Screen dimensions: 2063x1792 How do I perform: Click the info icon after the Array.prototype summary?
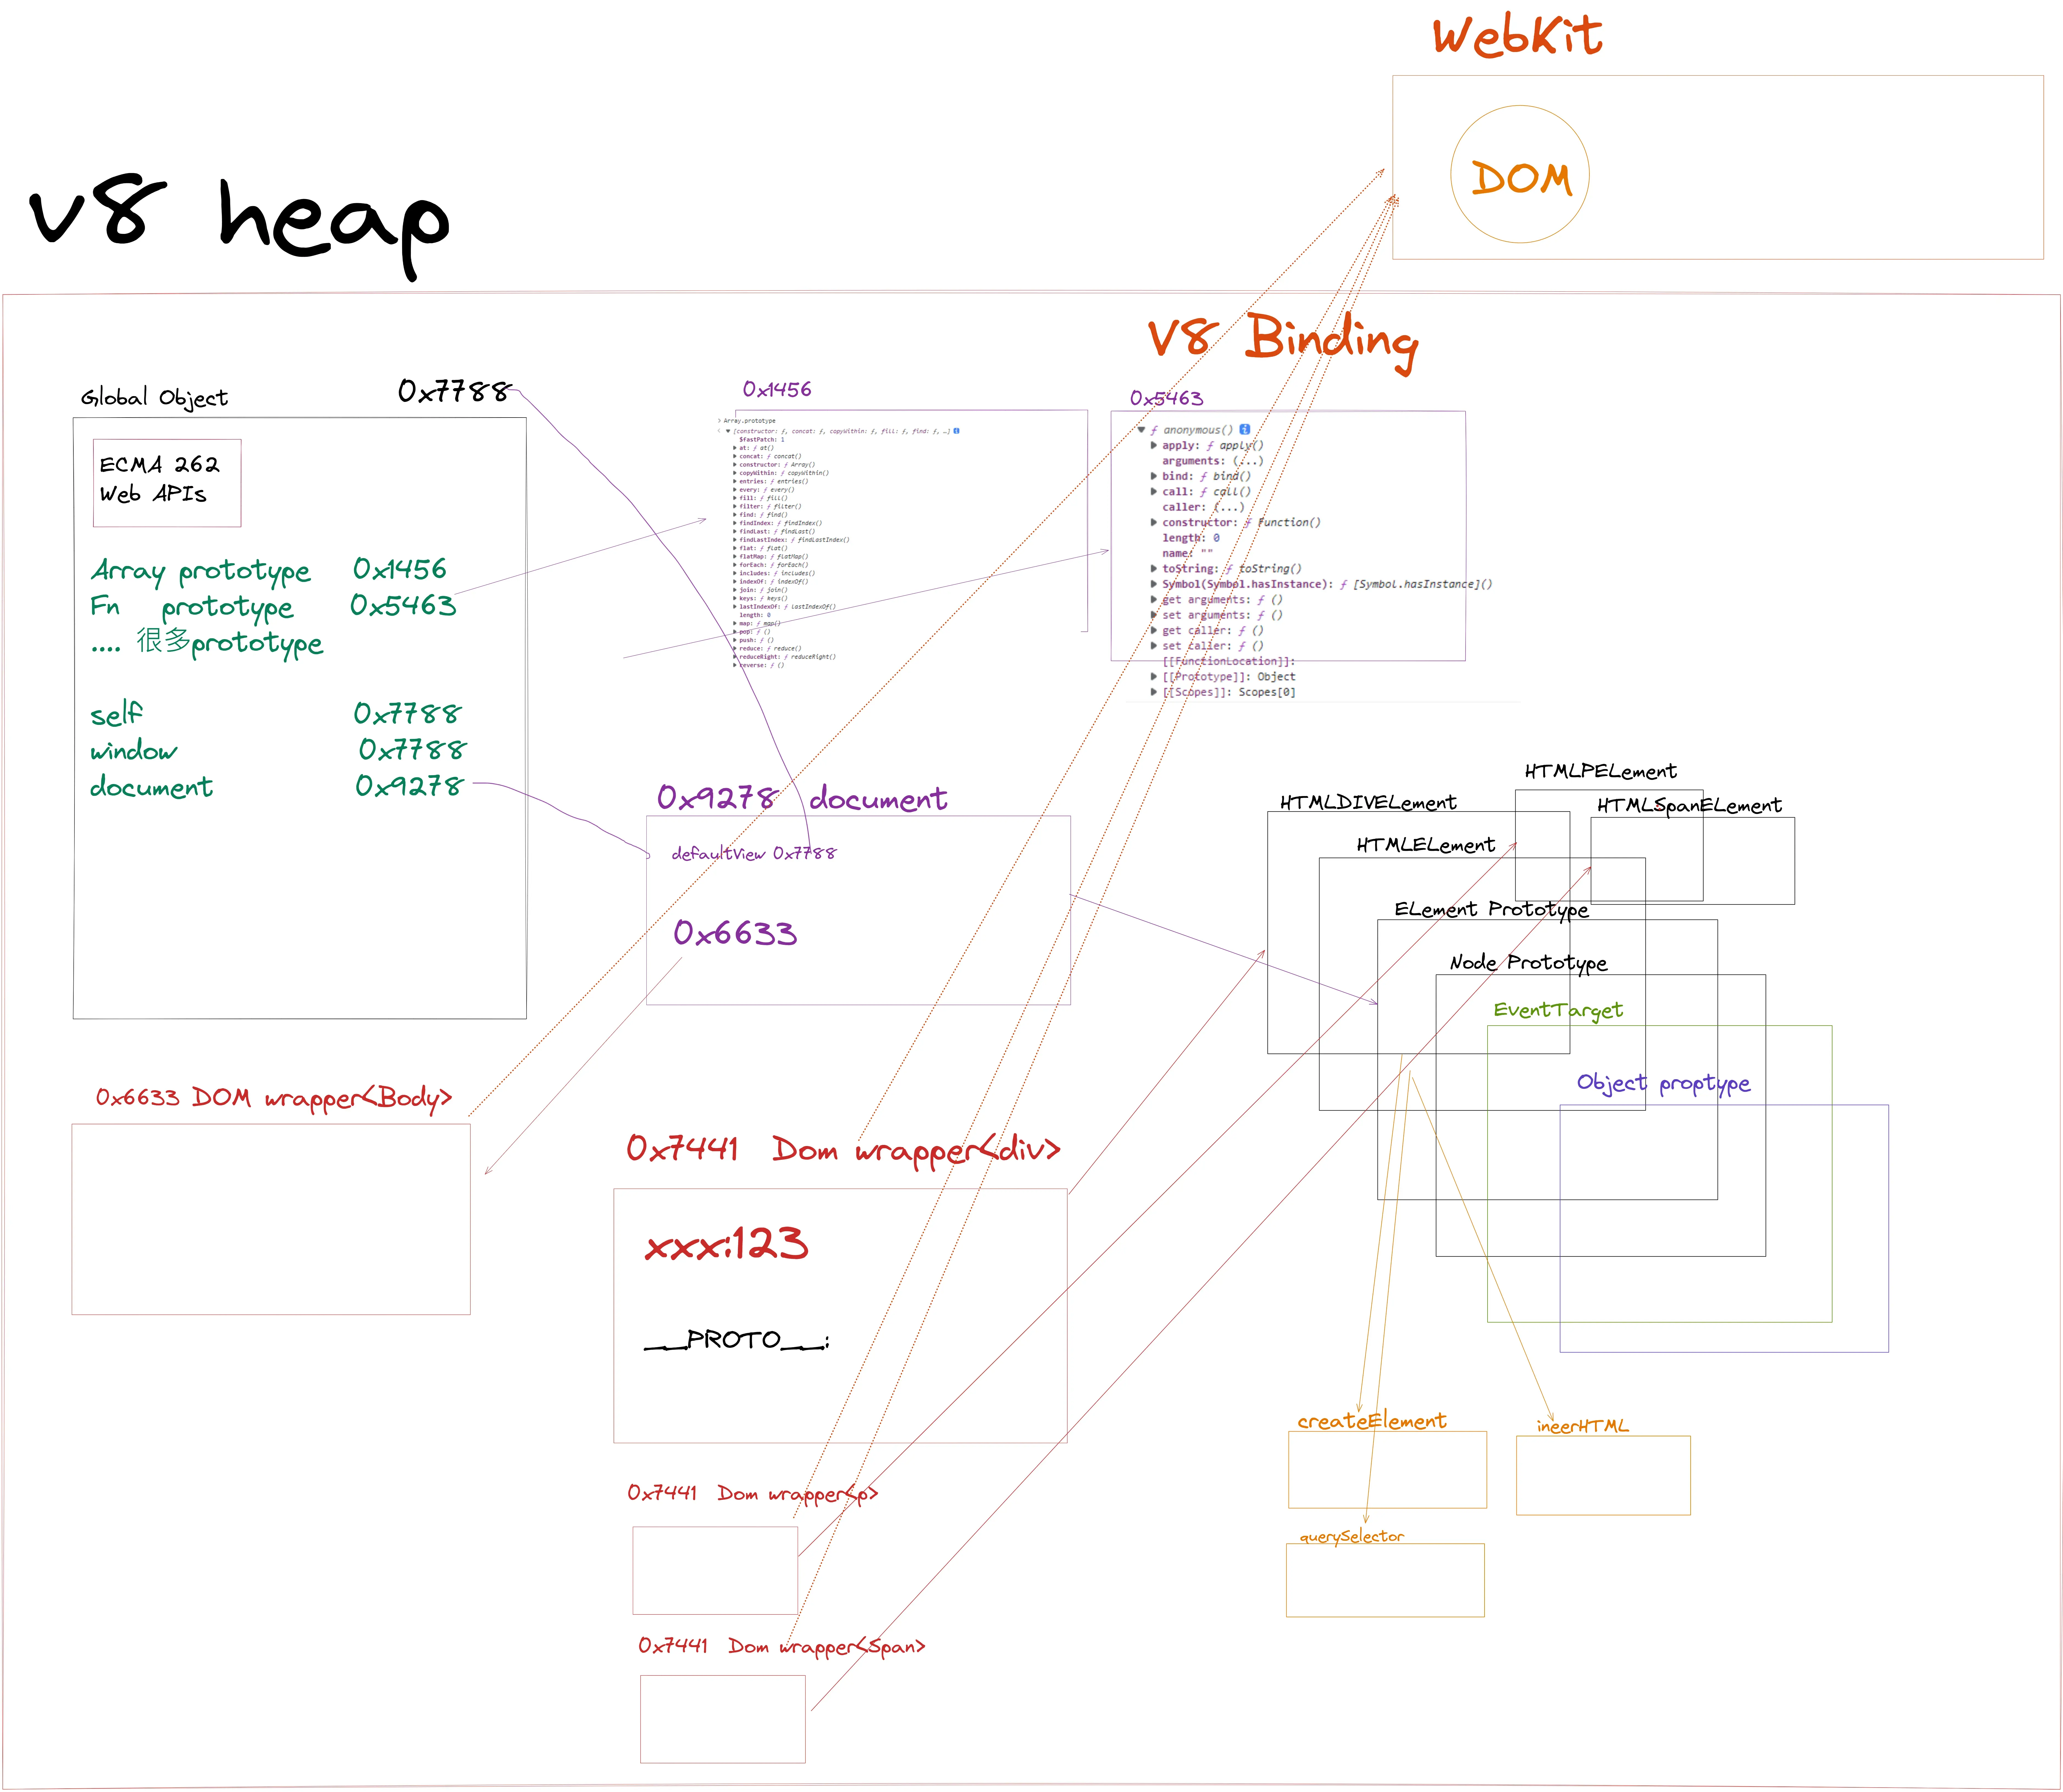coord(957,431)
